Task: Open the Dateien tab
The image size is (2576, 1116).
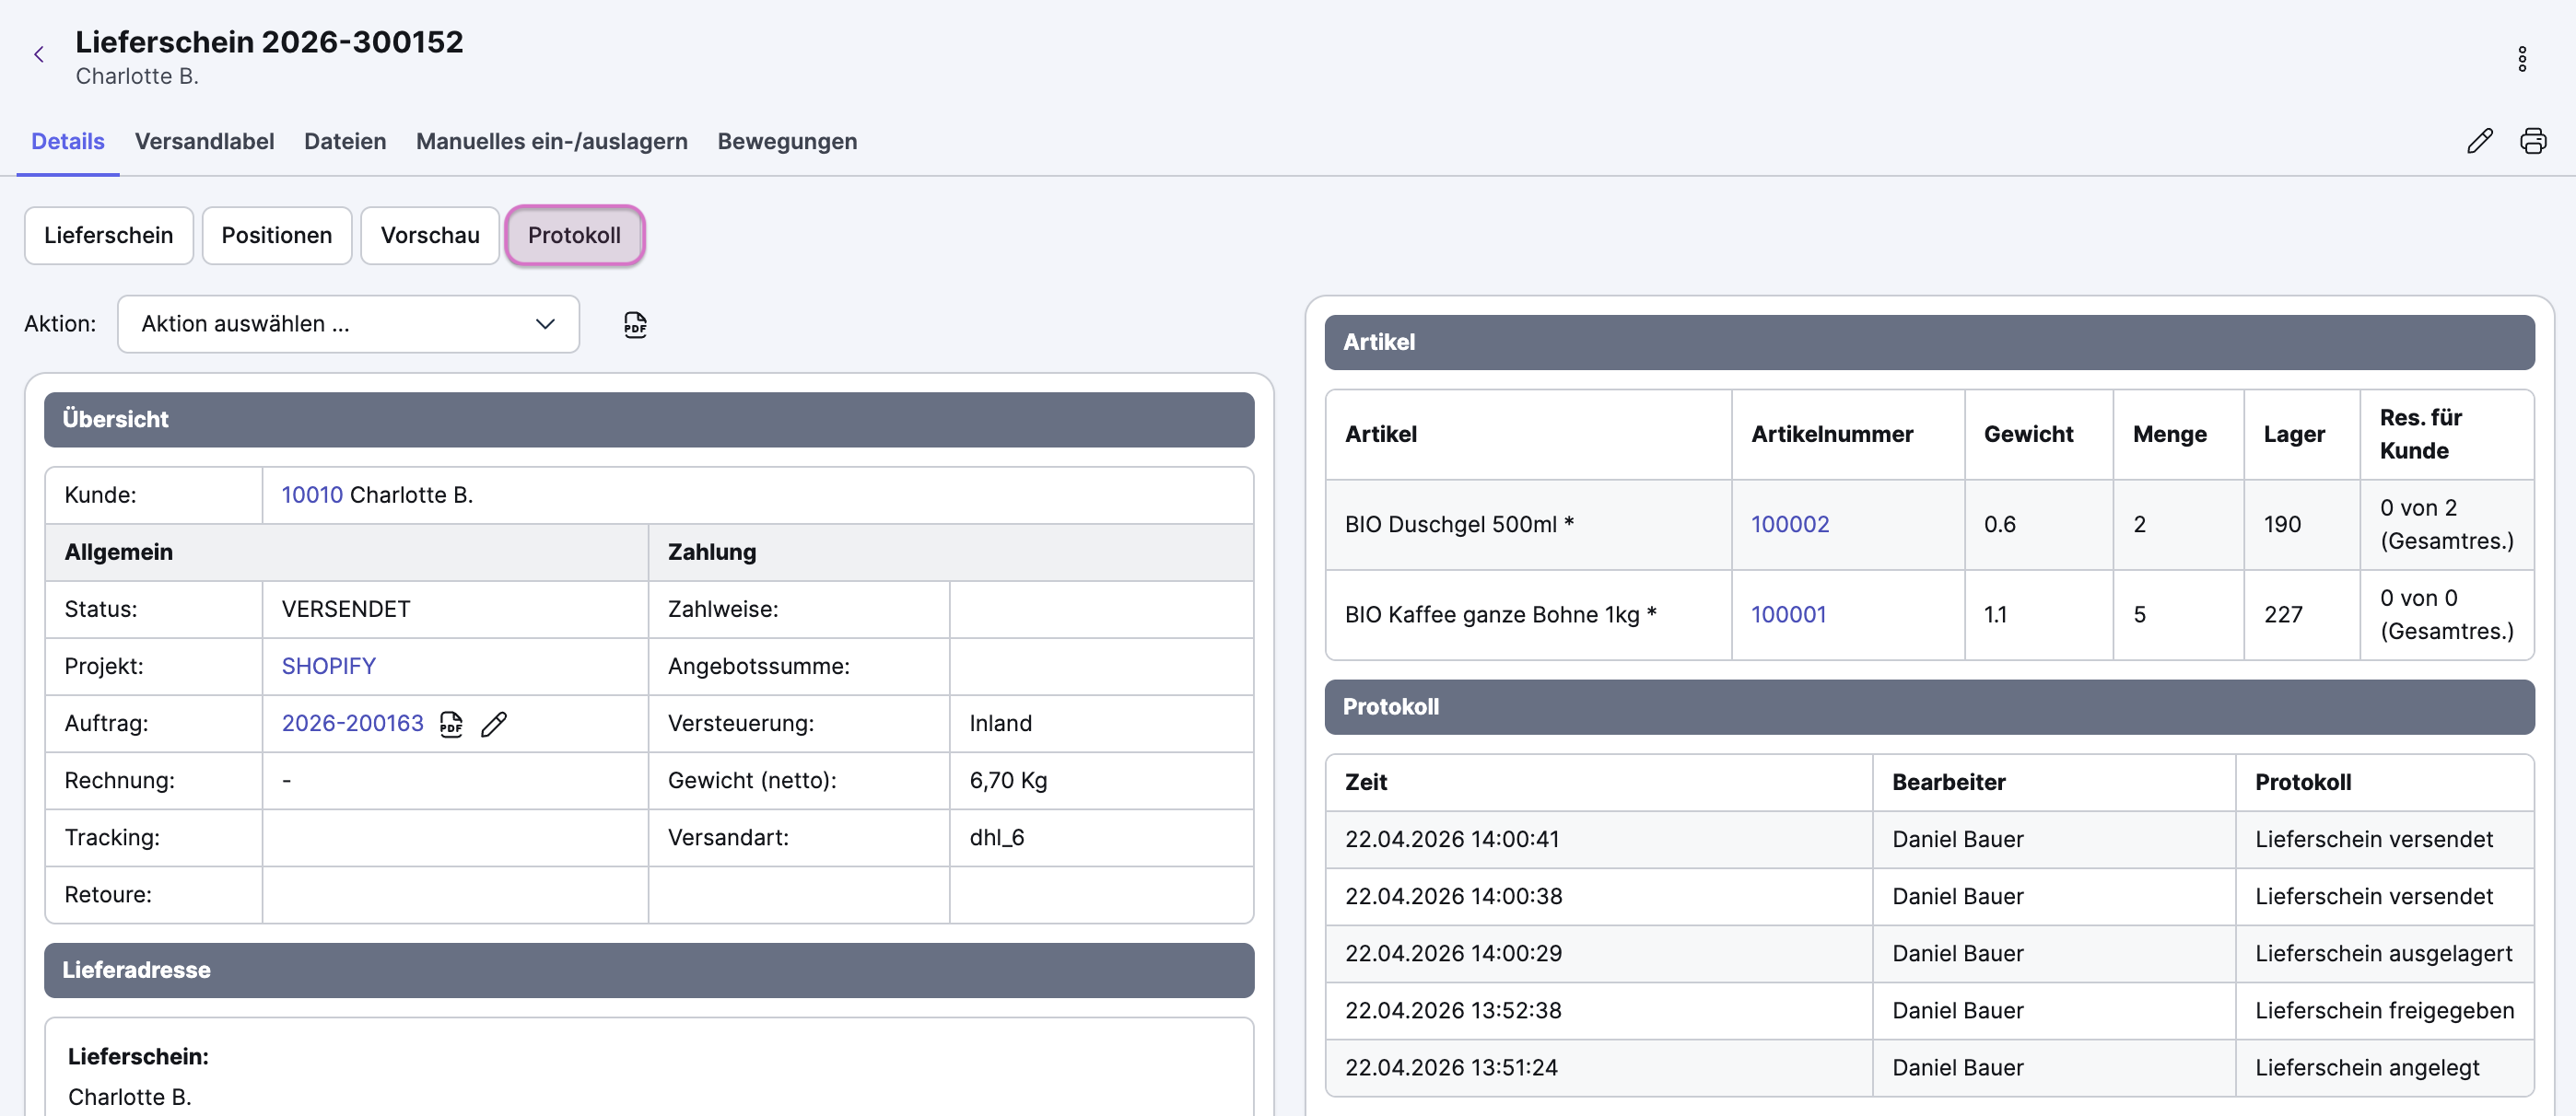Action: [344, 141]
